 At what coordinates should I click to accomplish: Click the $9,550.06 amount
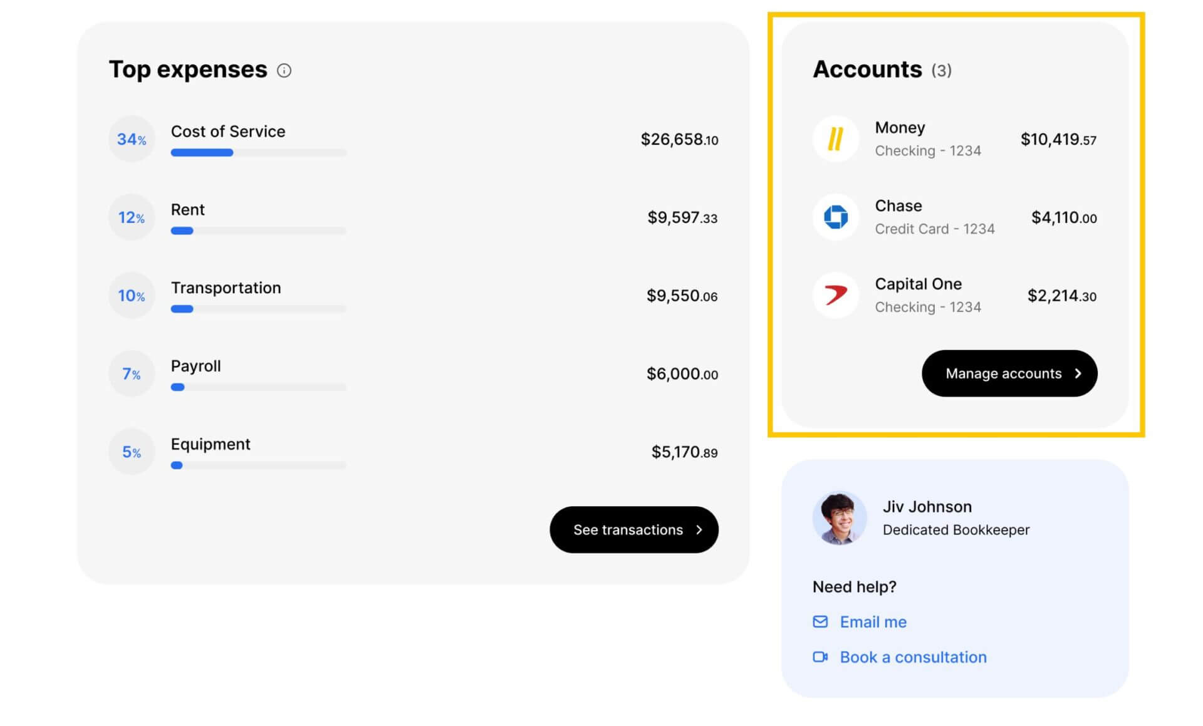coord(682,296)
